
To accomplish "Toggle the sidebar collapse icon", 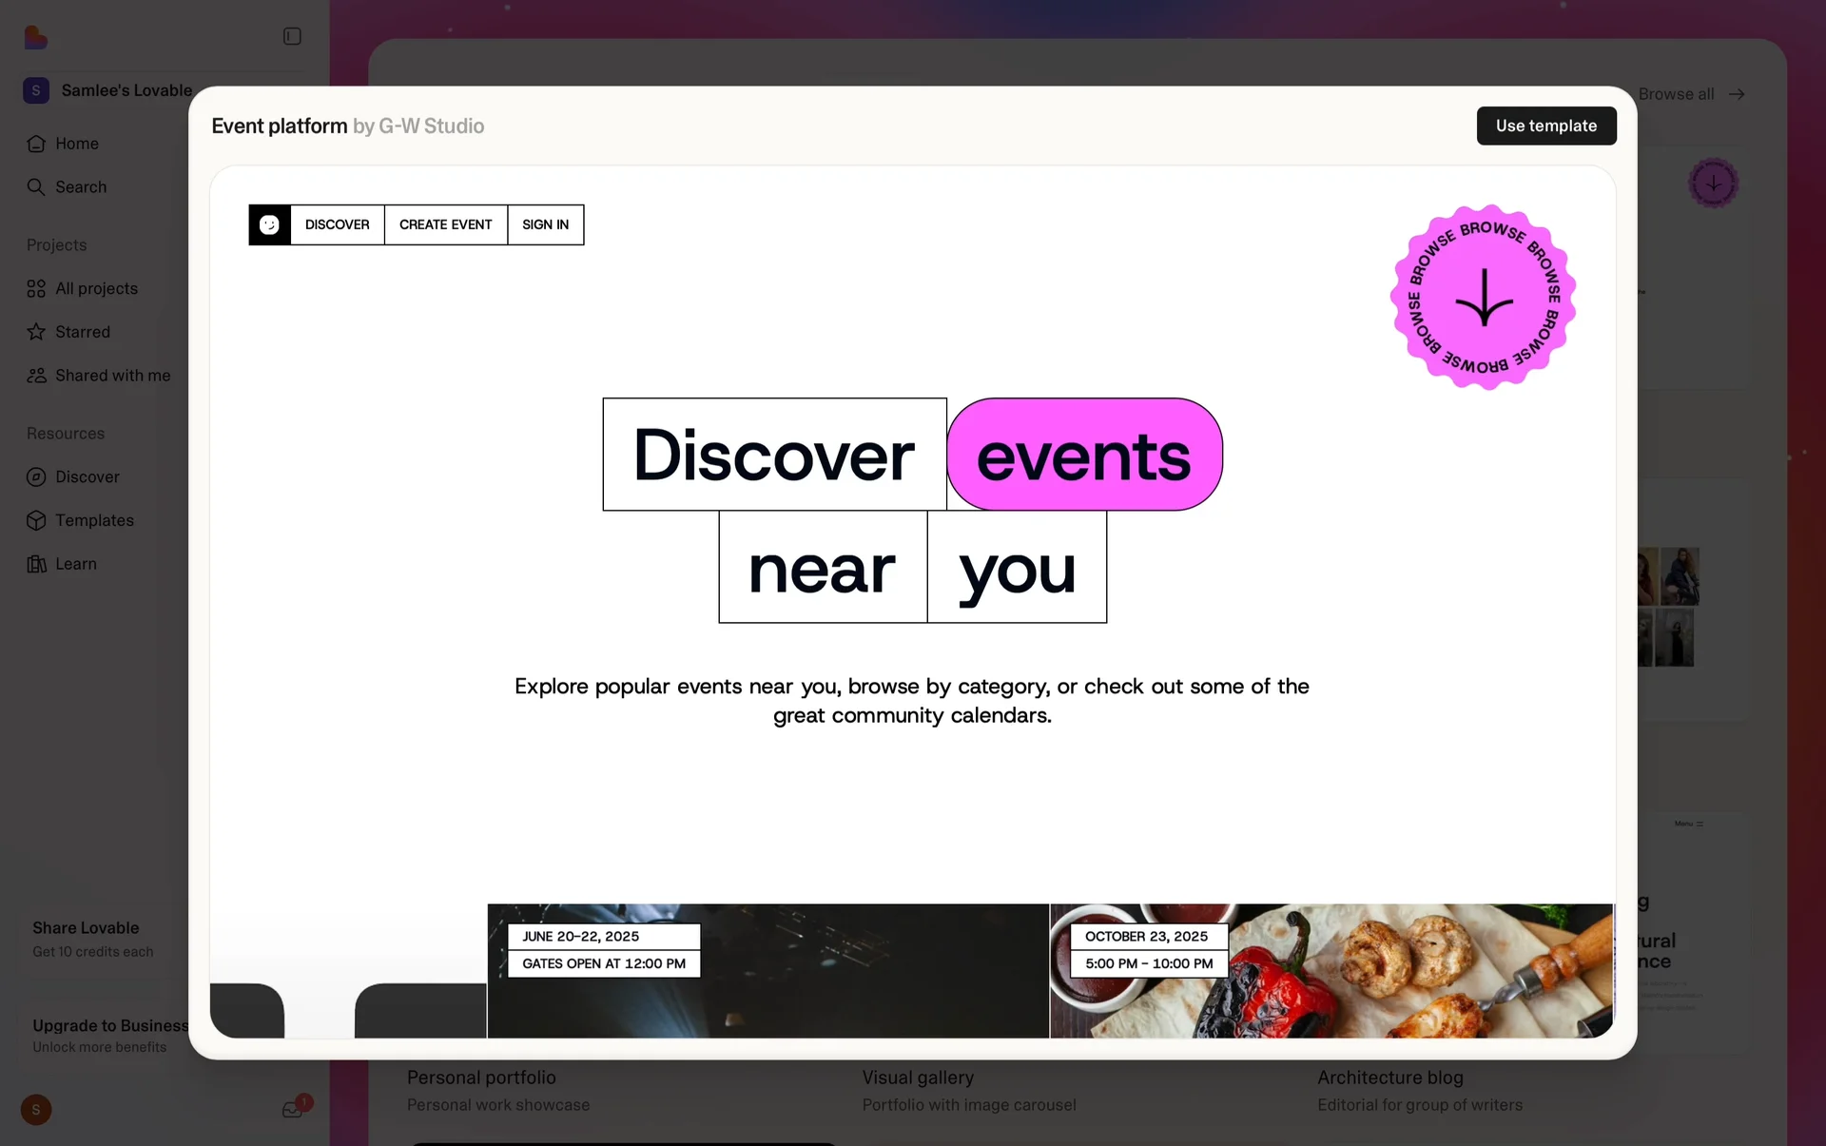I will point(292,36).
